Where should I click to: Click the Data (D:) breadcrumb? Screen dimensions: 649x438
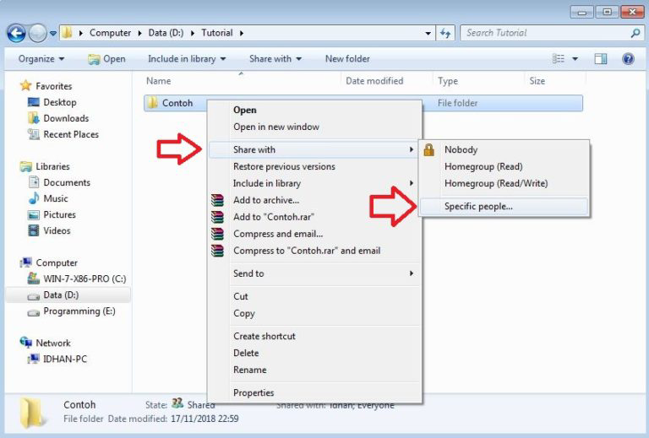tap(166, 33)
